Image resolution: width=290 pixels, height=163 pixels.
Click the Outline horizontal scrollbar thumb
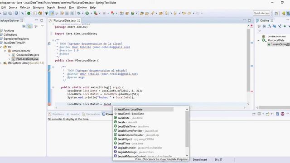275,108
